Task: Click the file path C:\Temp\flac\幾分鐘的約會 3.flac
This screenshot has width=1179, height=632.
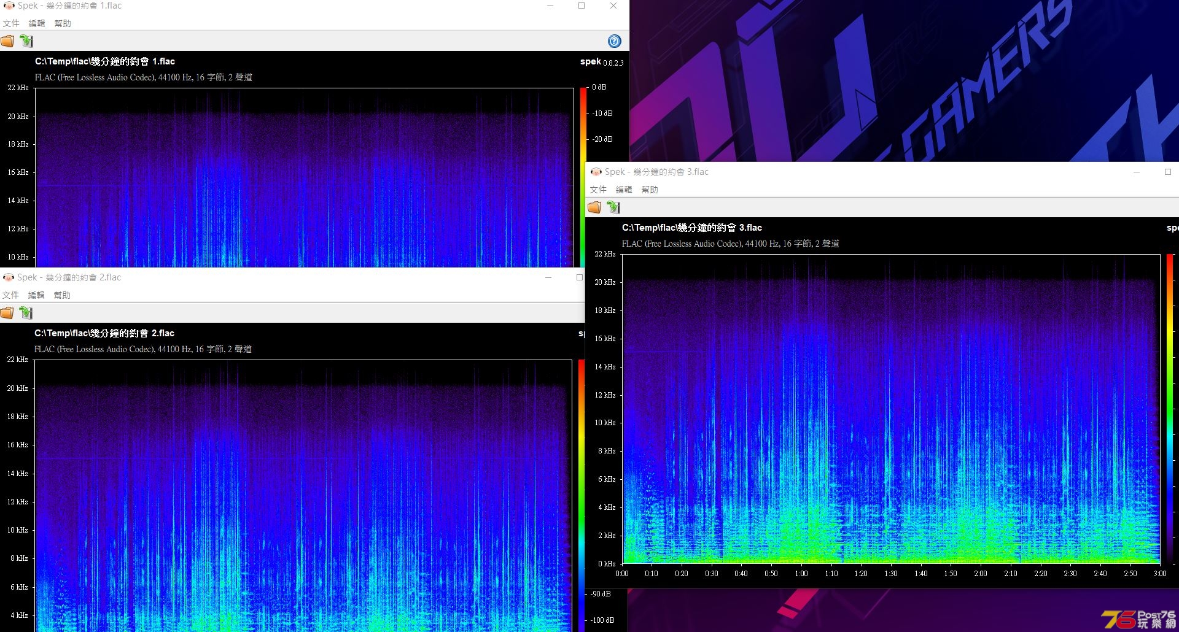Action: pos(692,228)
